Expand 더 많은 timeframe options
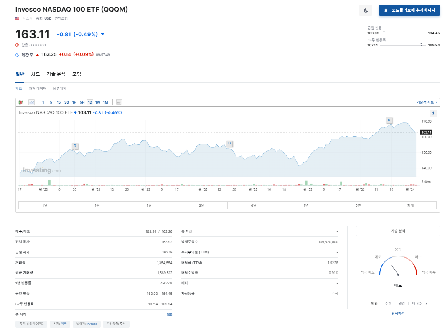The width and height of the screenshot is (445, 332). click(x=420, y=304)
